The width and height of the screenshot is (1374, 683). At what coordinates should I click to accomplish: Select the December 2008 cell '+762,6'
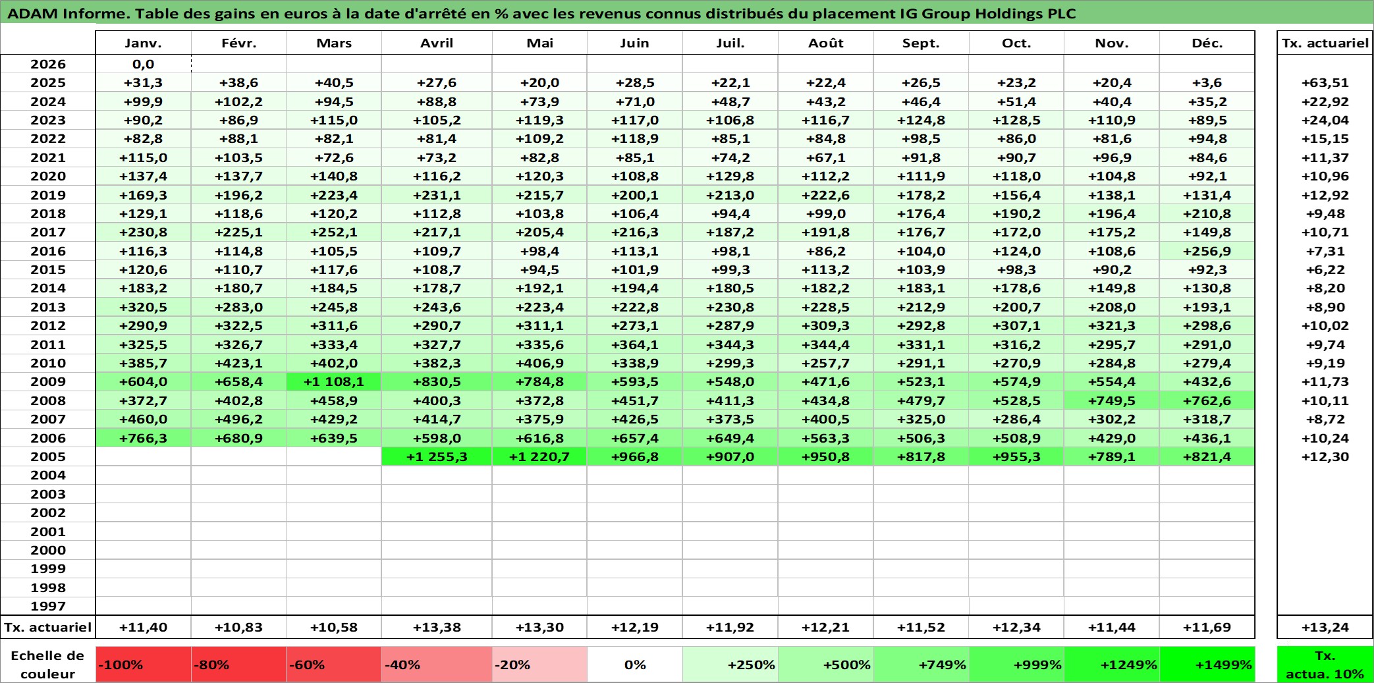click(1207, 400)
